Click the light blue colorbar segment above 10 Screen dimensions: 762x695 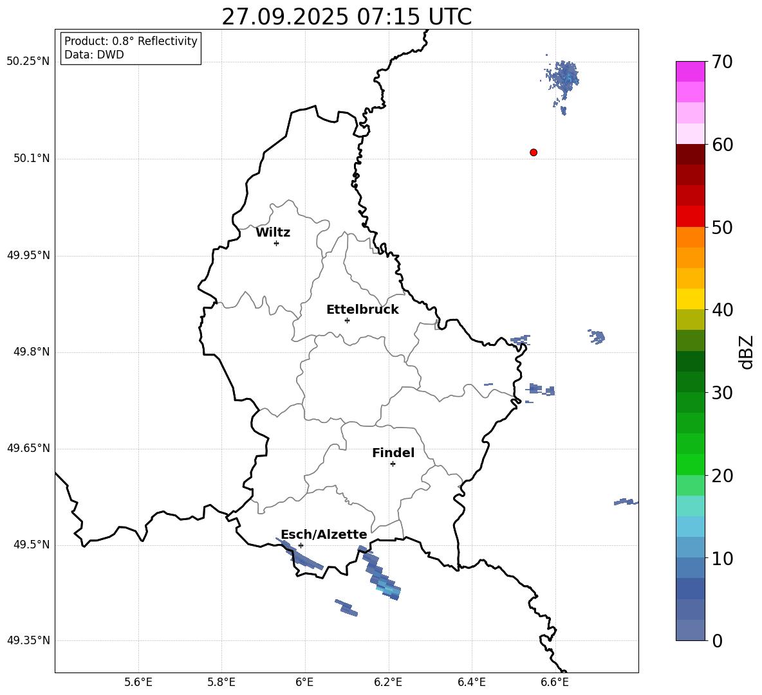tap(690, 547)
